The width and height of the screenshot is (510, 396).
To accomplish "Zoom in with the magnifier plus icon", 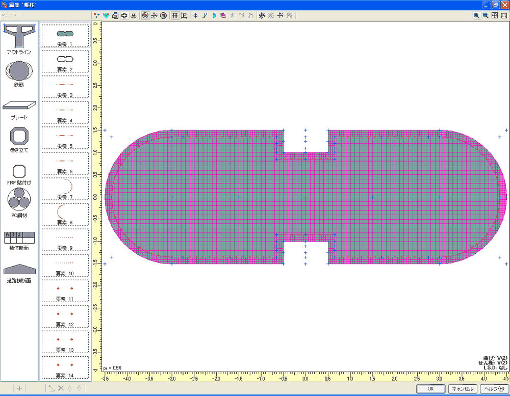I will coord(476,15).
